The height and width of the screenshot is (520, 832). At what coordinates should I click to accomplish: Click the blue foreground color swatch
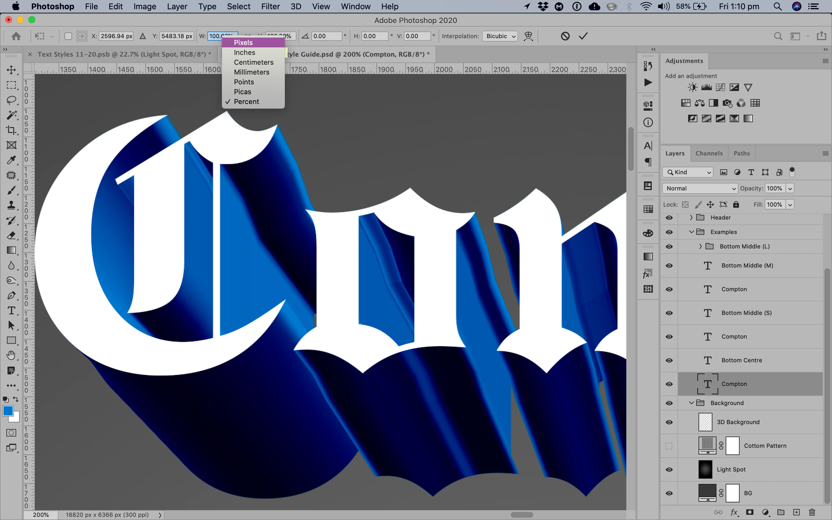8,410
